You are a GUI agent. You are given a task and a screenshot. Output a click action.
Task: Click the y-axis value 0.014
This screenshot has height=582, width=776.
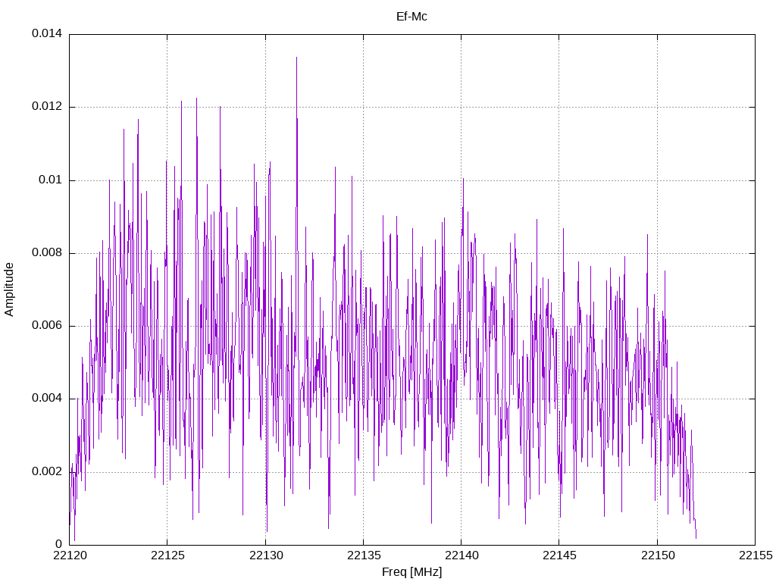[x=47, y=33]
